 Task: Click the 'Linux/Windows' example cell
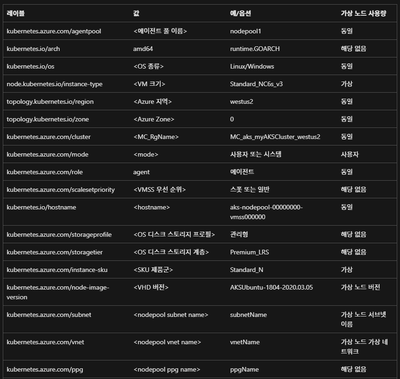pyautogui.click(x=252, y=66)
